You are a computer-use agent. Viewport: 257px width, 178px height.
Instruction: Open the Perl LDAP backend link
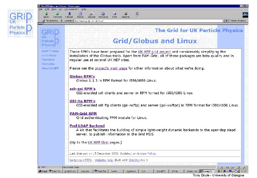(87, 126)
